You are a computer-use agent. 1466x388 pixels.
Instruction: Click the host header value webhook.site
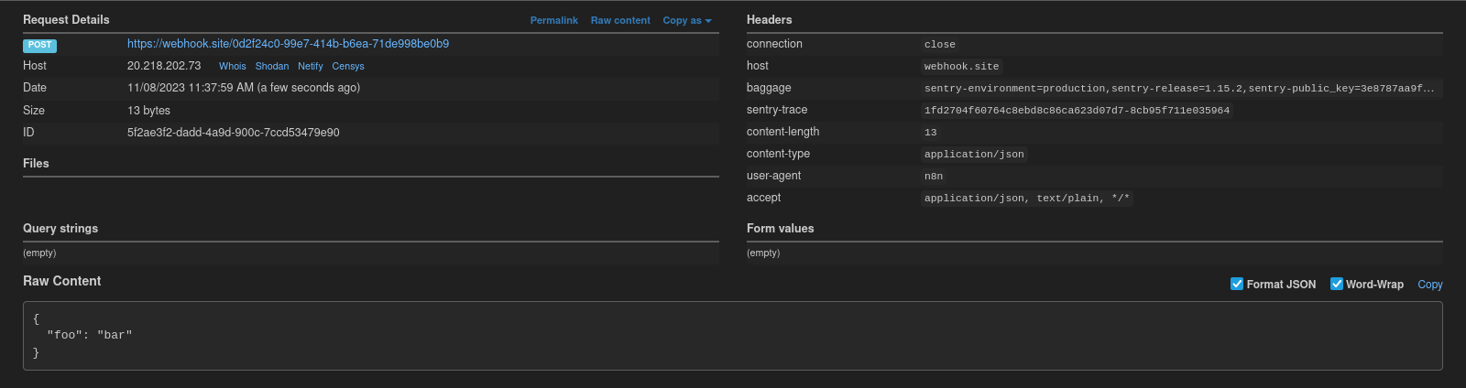click(961, 67)
